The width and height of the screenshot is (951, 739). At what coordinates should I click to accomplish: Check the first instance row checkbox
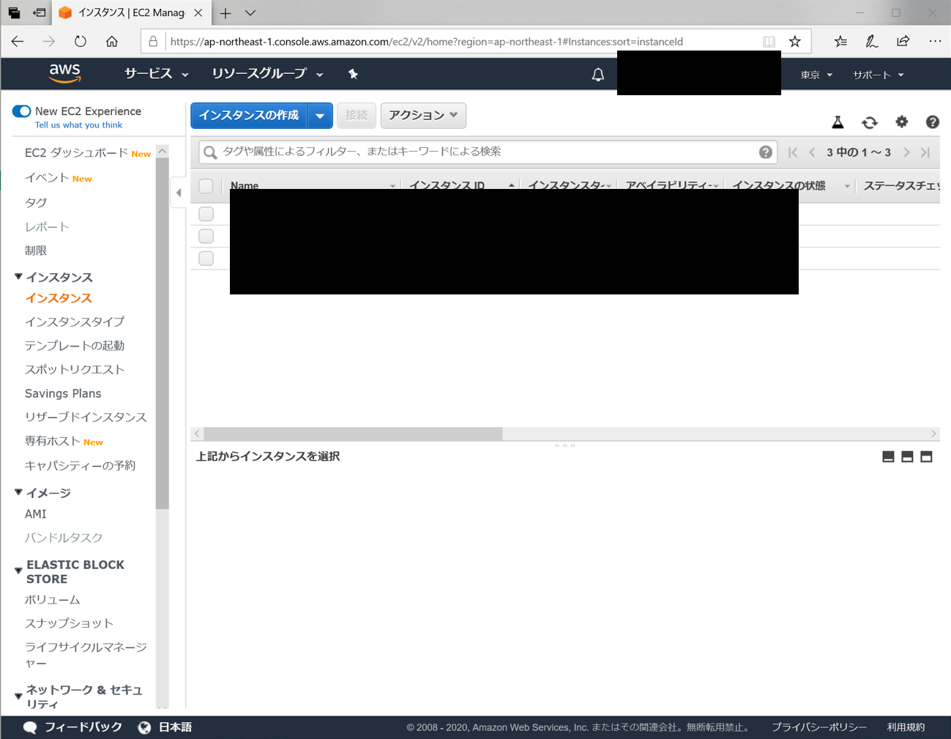[206, 214]
